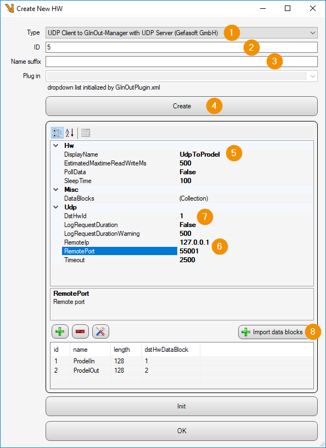Close the Create New HW window
The width and height of the screenshot is (326, 448).
pos(313,9)
